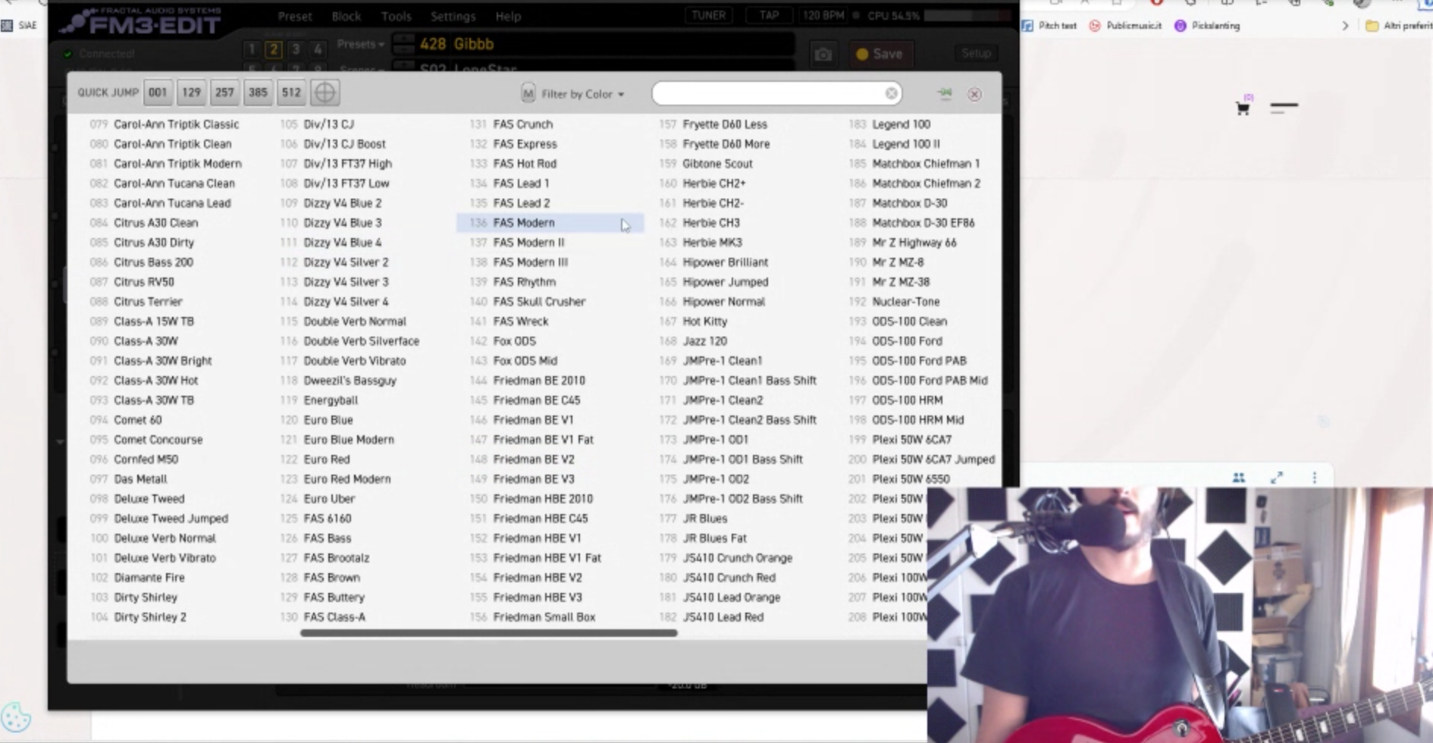Image resolution: width=1433 pixels, height=743 pixels.
Task: Open the Pickslanting bookmark
Action: pyautogui.click(x=1207, y=26)
